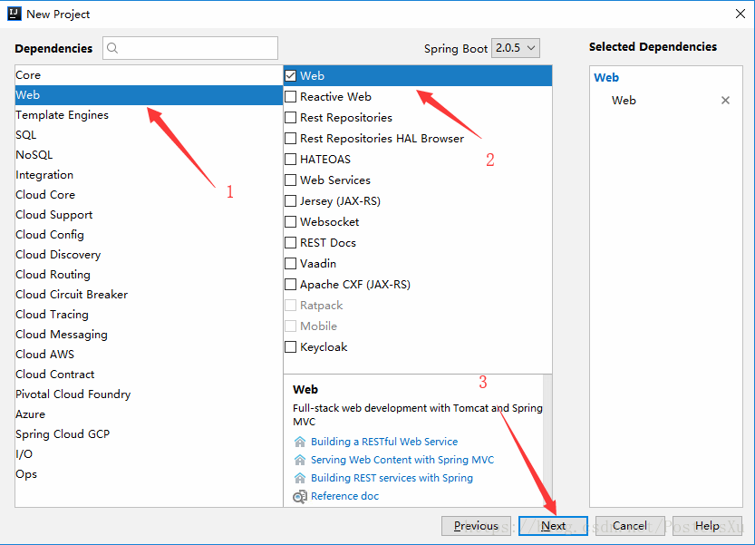Select the Template Engines category
This screenshot has width=755, height=545.
pos(149,115)
